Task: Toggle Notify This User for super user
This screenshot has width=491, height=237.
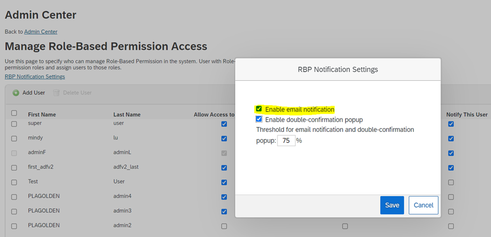Action: coord(451,124)
